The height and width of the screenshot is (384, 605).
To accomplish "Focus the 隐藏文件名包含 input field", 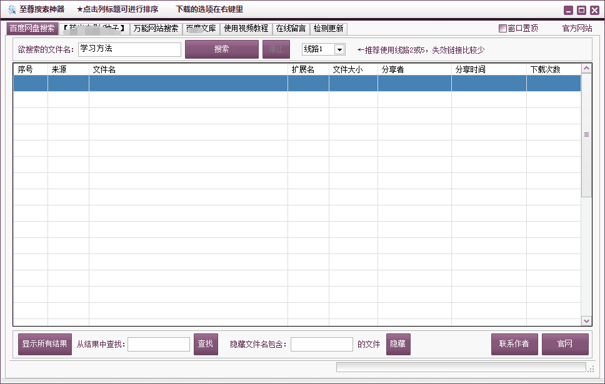I will (322, 344).
